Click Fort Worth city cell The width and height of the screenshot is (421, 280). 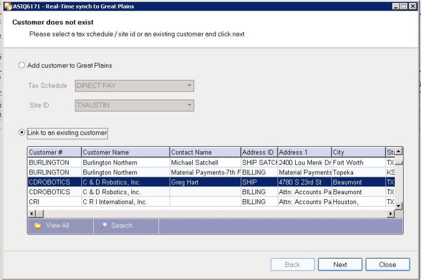pyautogui.click(x=359, y=163)
